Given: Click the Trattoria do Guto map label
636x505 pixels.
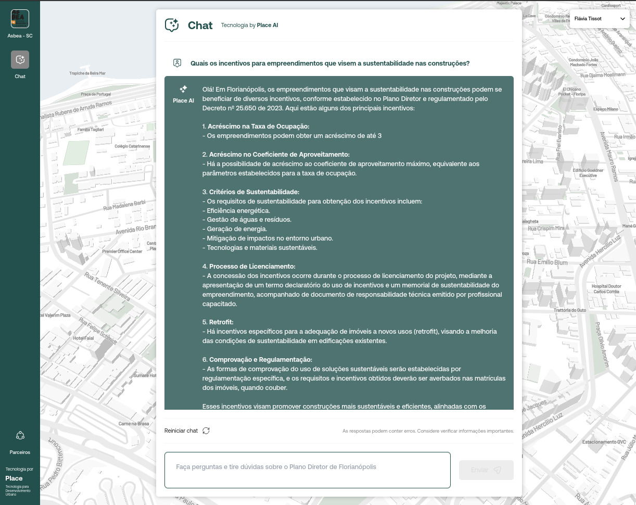Looking at the screenshot, I should click(x=570, y=310).
